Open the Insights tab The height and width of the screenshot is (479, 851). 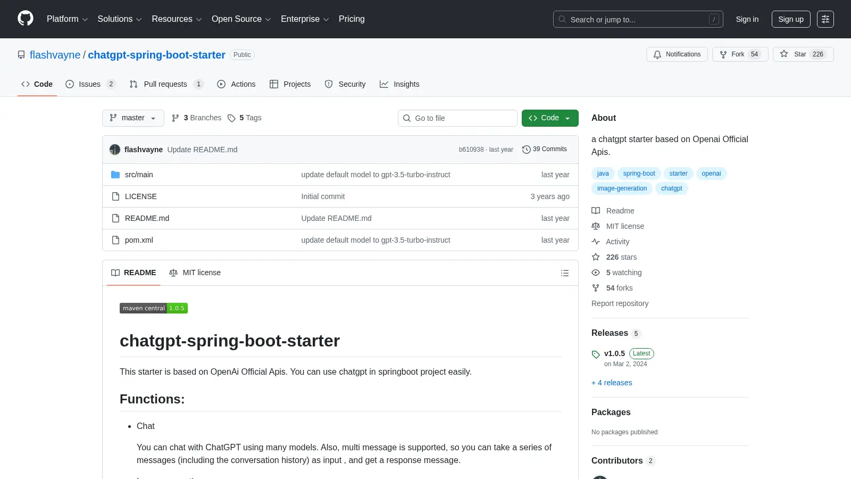[399, 84]
